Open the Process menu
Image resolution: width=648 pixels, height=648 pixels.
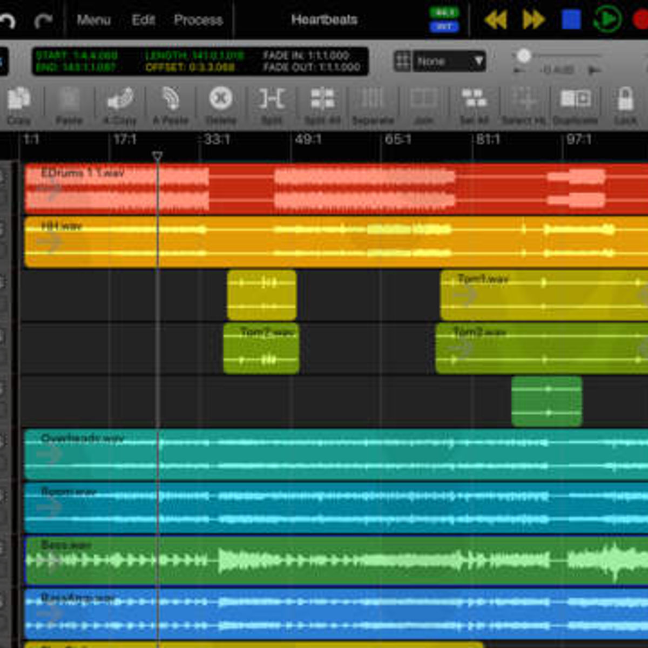198,20
